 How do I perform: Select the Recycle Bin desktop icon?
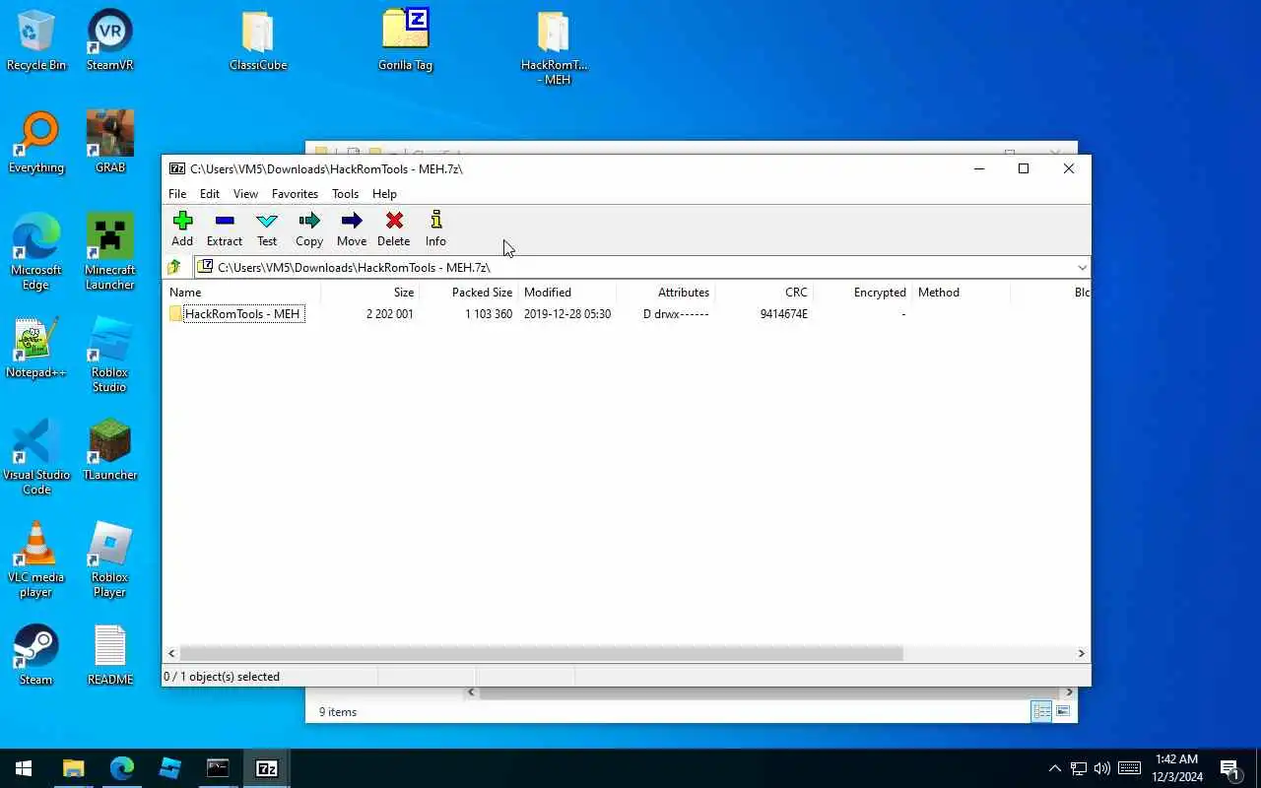[36, 40]
